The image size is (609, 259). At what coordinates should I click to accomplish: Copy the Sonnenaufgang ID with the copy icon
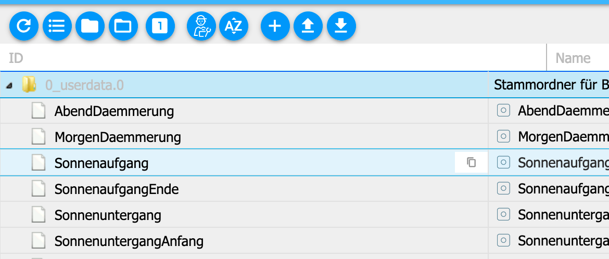471,162
